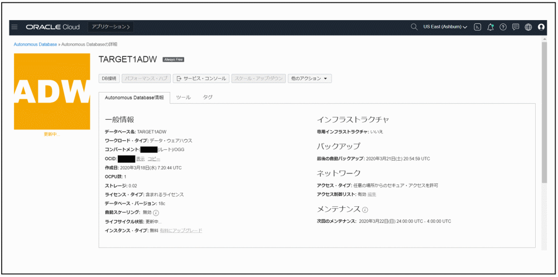
Task: Open the user profile avatar
Action: (541, 27)
